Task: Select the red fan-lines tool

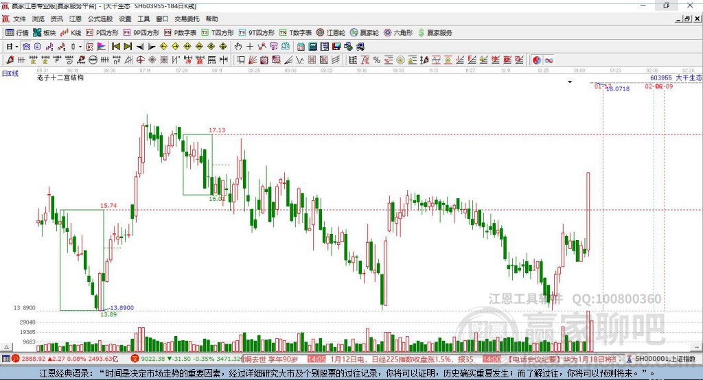Action: pos(253,60)
